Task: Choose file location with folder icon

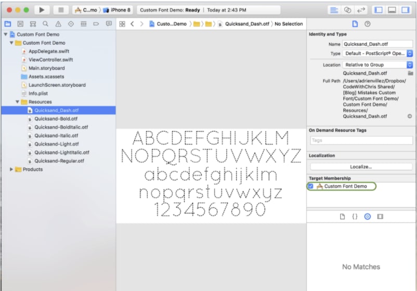Action: [410, 73]
